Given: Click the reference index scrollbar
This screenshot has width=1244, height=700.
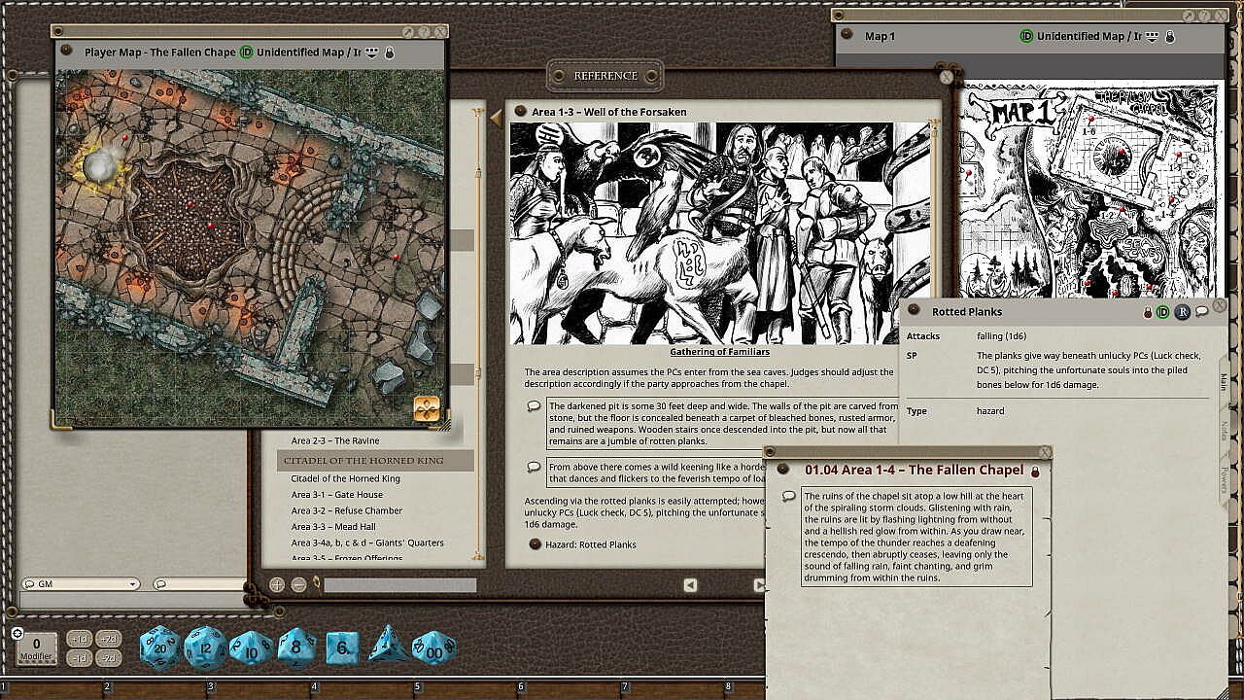Looking at the screenshot, I should point(477,335).
